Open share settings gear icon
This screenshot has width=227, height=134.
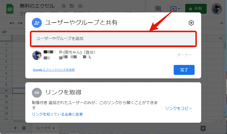pos(191,23)
